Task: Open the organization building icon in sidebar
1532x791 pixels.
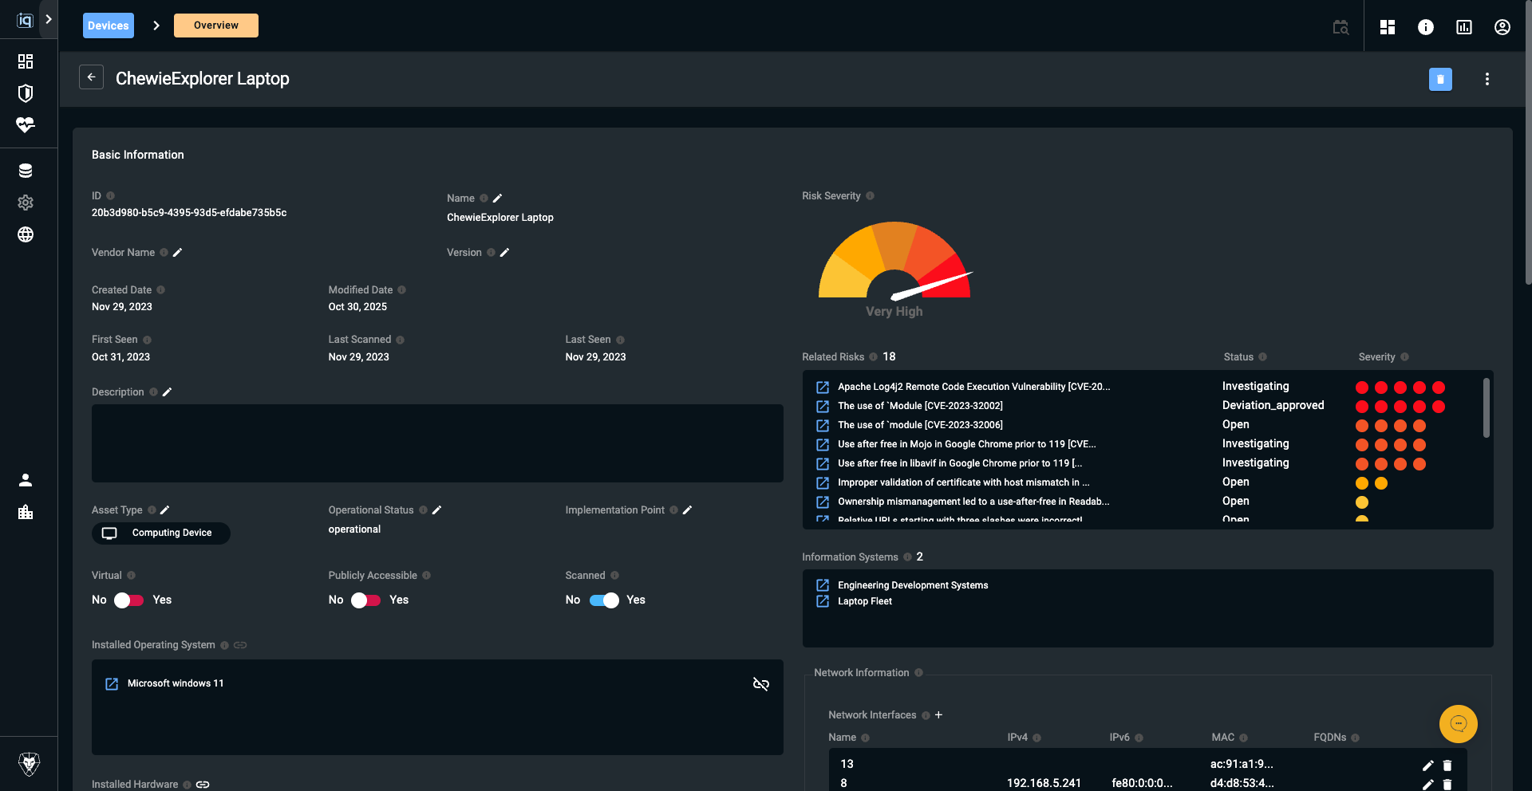Action: coord(26,512)
